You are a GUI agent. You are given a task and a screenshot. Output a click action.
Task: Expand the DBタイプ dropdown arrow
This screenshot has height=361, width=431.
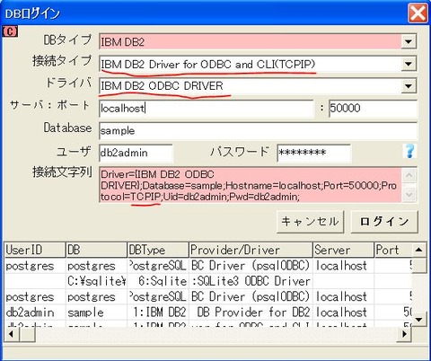409,41
